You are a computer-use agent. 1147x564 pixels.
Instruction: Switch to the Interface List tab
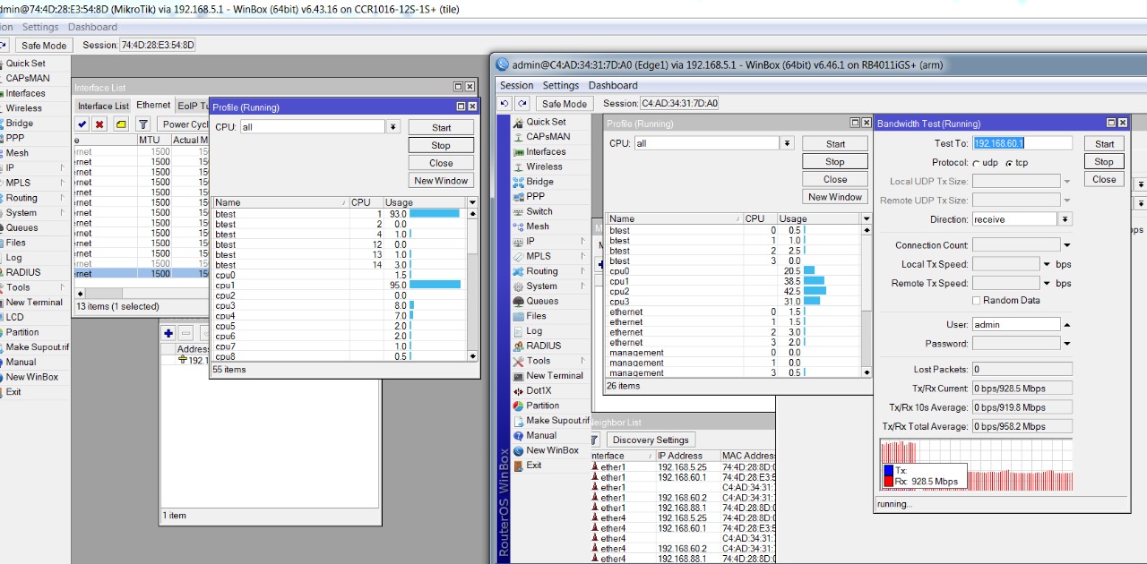103,106
